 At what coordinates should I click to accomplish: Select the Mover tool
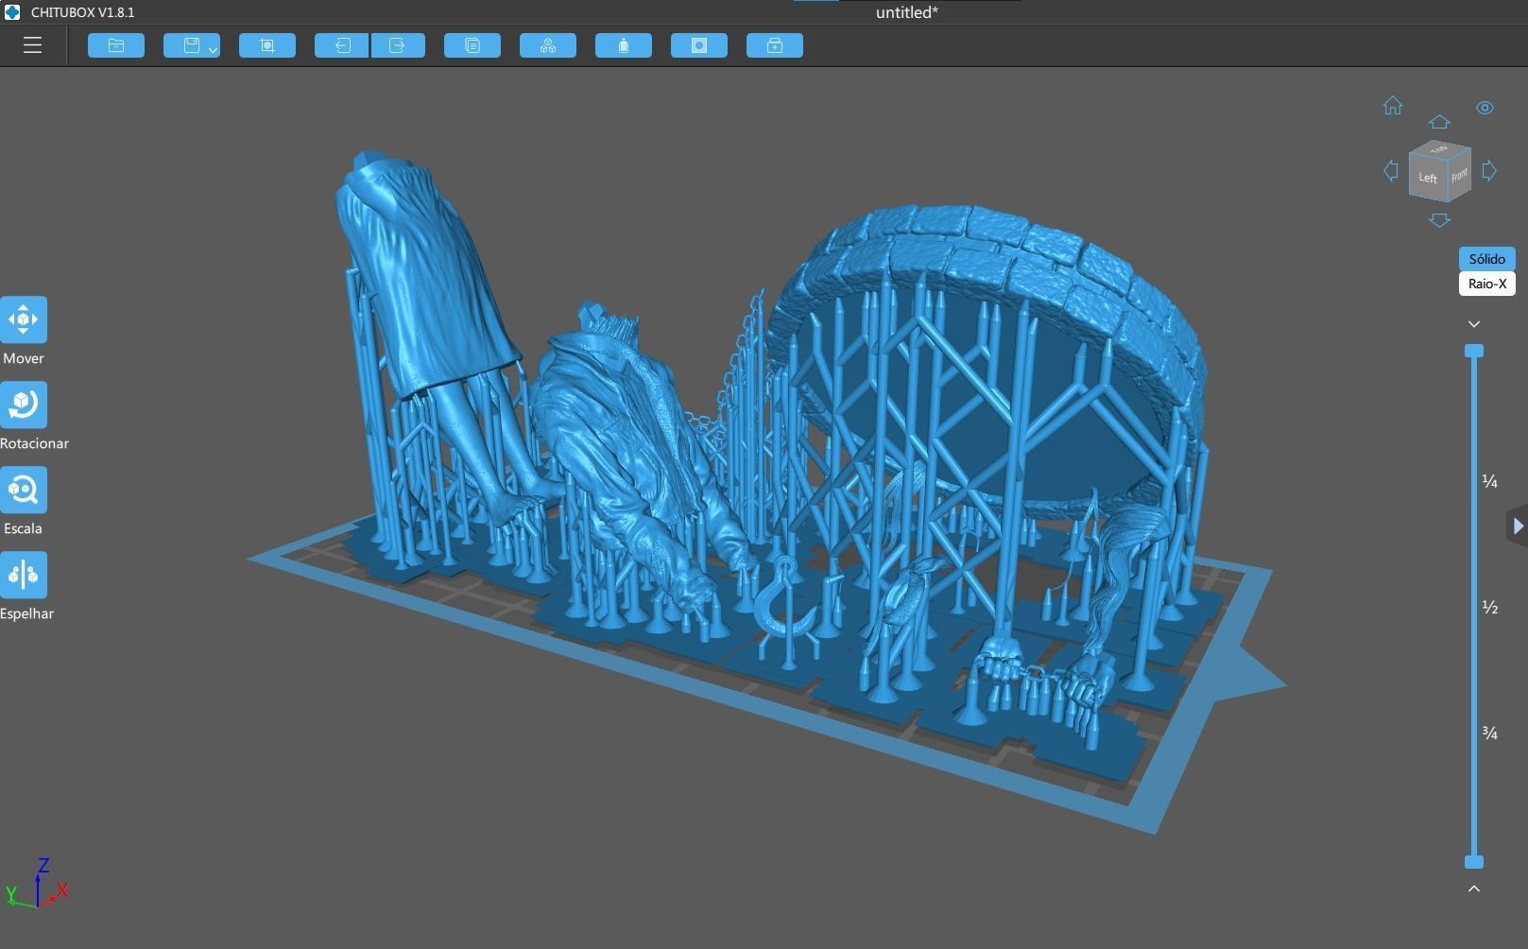(x=24, y=319)
